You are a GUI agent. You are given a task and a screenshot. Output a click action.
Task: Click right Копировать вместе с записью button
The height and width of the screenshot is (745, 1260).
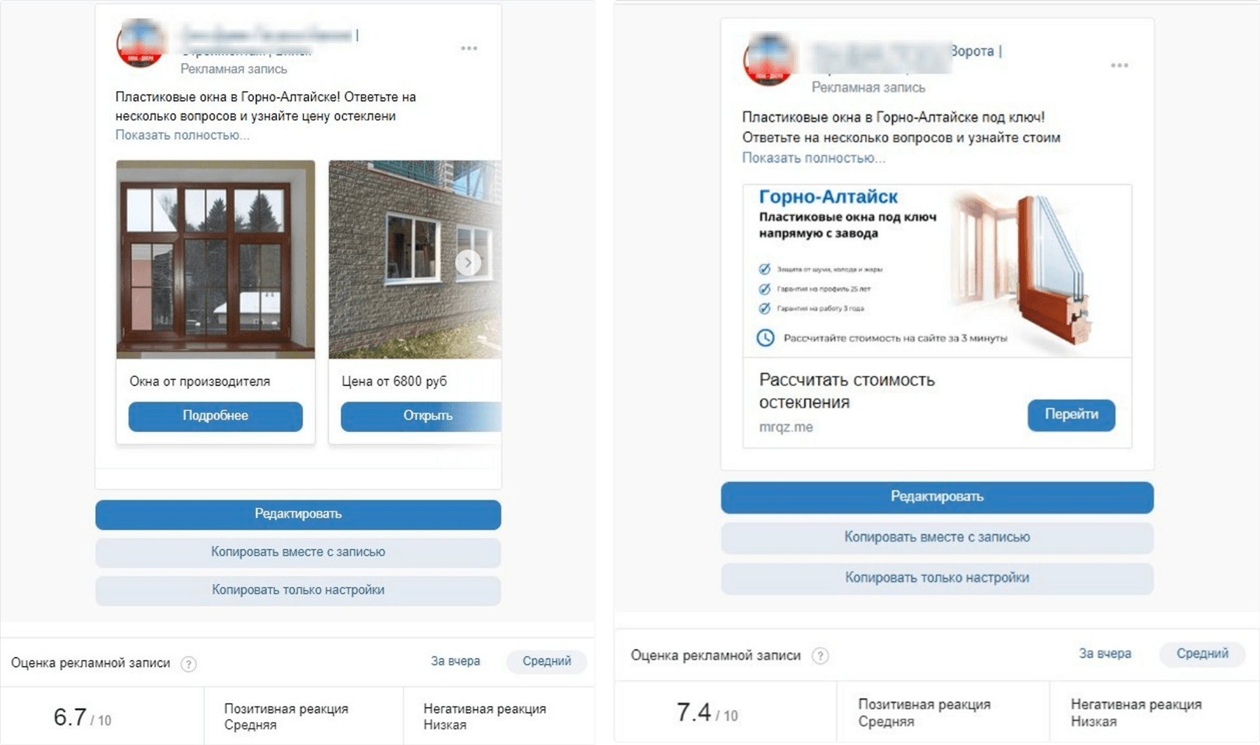point(937,537)
